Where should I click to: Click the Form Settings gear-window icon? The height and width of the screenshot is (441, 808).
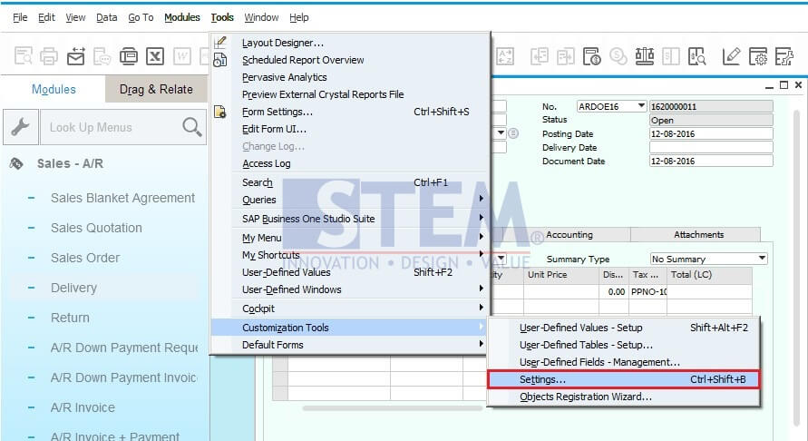(758, 55)
